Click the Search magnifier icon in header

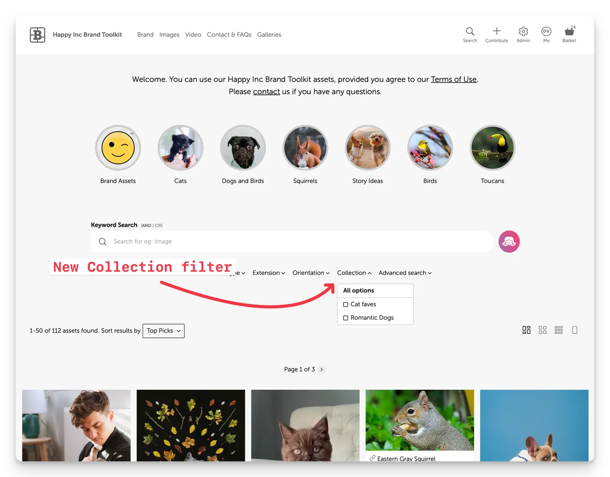470,31
